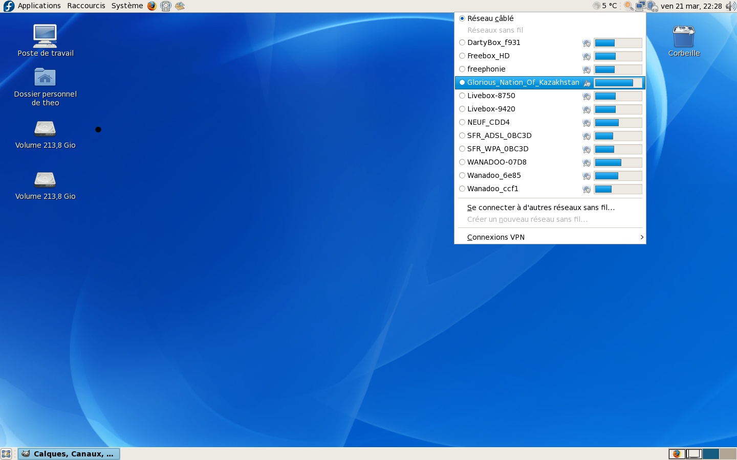
Task: Select freephonie wireless network
Action: (x=550, y=69)
